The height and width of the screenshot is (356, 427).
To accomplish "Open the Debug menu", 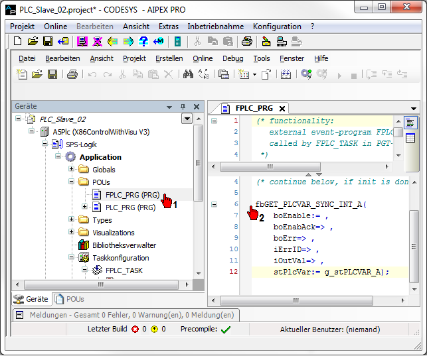I will coord(233,58).
